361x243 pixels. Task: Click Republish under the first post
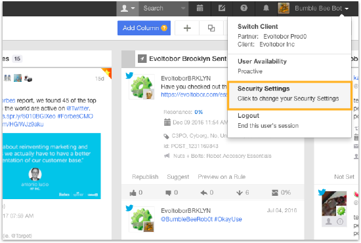[145, 177]
